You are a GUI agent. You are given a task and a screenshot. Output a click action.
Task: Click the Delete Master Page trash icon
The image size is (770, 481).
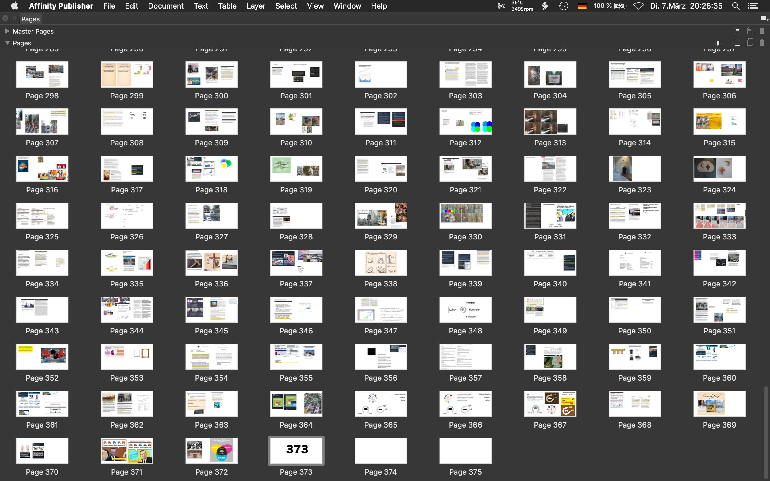point(762,31)
